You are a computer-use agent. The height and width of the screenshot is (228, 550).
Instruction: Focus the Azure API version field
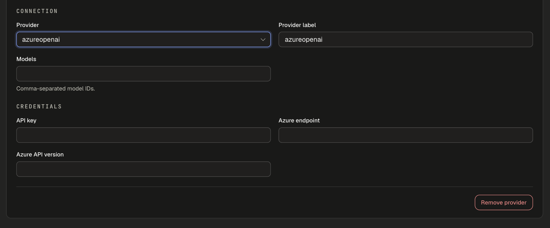point(144,169)
